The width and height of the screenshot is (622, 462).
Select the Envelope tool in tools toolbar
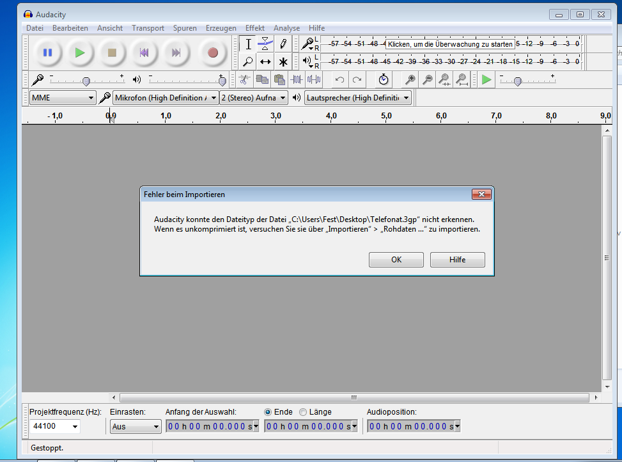coord(265,44)
